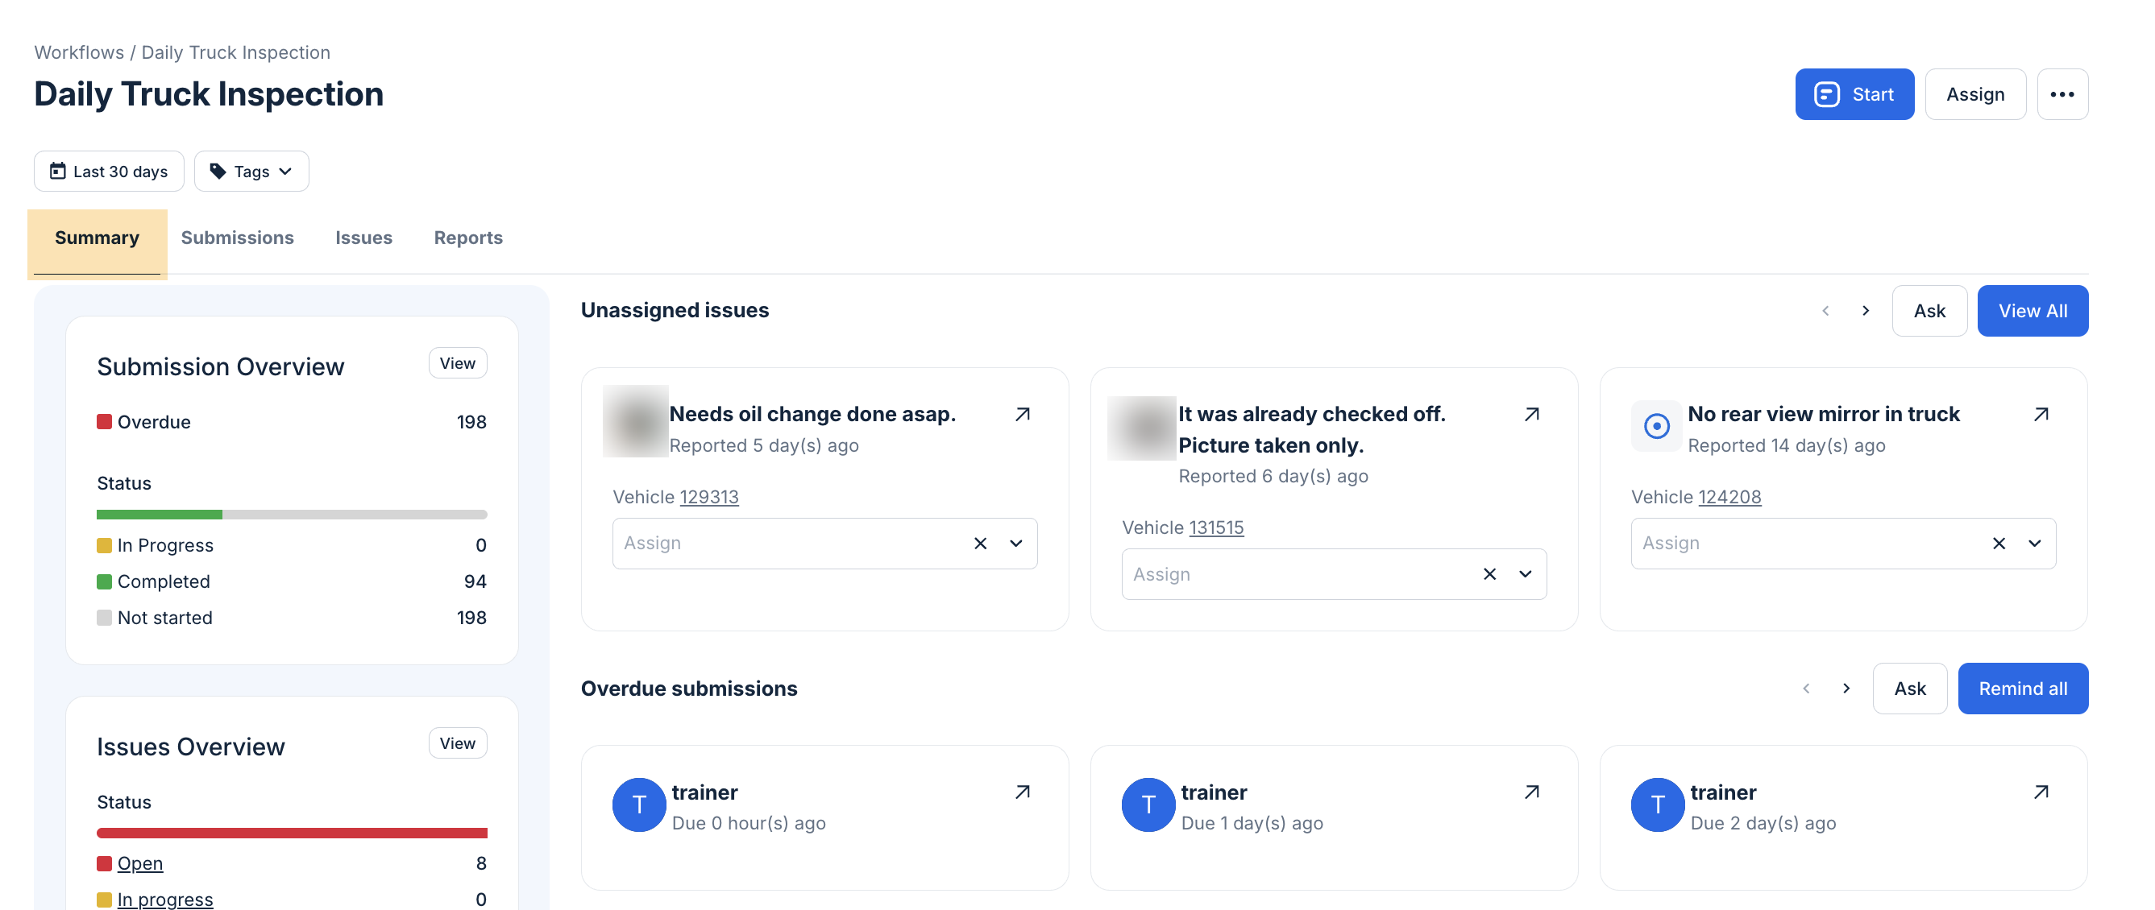The image size is (2155, 910).
Task: Expand the Tags filter dropdown
Action: 251,172
